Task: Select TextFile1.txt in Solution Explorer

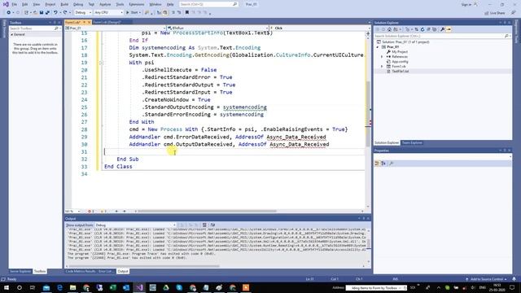Action: click(400, 71)
